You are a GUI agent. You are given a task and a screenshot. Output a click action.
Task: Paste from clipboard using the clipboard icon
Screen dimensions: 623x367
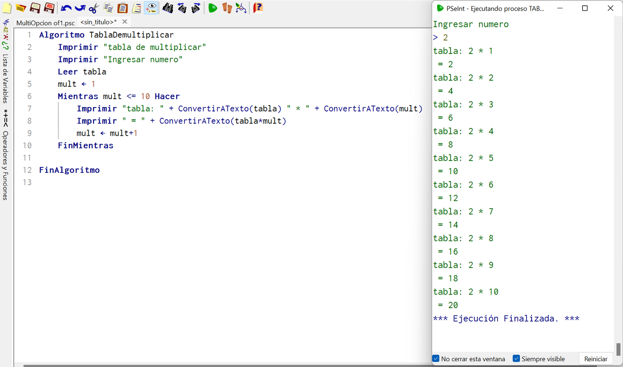coord(122,8)
